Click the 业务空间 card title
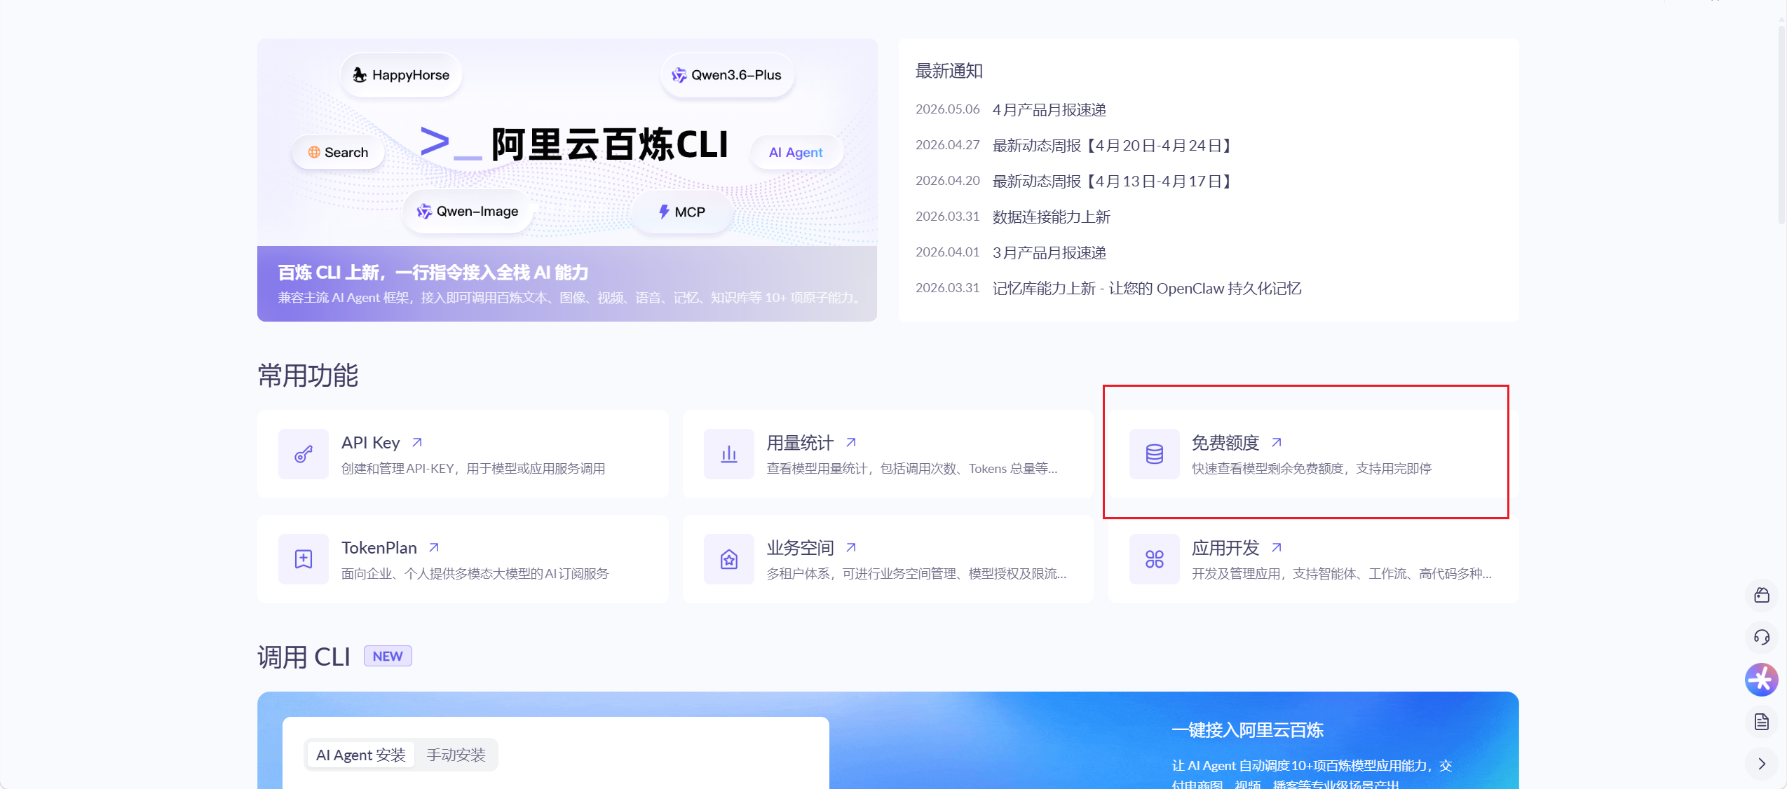 [x=800, y=548]
